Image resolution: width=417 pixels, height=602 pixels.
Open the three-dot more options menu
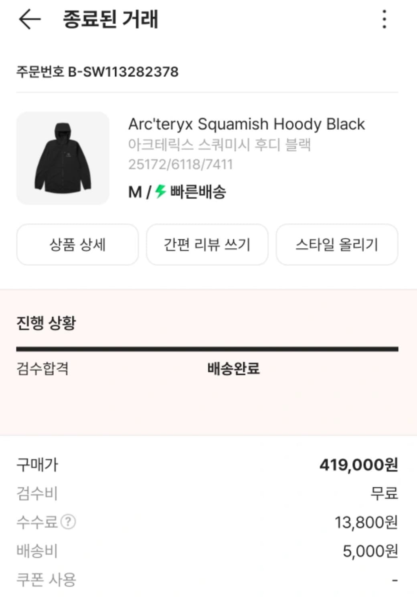[x=384, y=19]
